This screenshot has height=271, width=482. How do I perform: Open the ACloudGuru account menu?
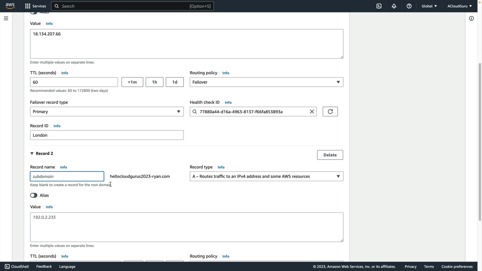(459, 6)
